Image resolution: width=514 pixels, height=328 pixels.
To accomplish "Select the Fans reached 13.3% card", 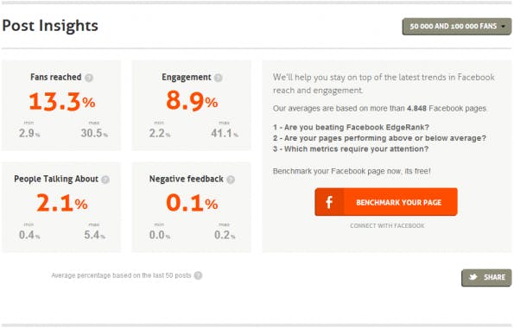I will [61, 105].
